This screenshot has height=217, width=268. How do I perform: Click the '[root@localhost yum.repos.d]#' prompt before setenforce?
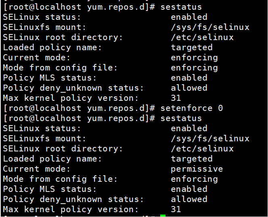tap(79, 108)
